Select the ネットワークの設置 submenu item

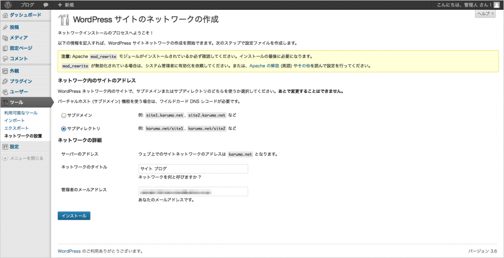pyautogui.click(x=23, y=136)
